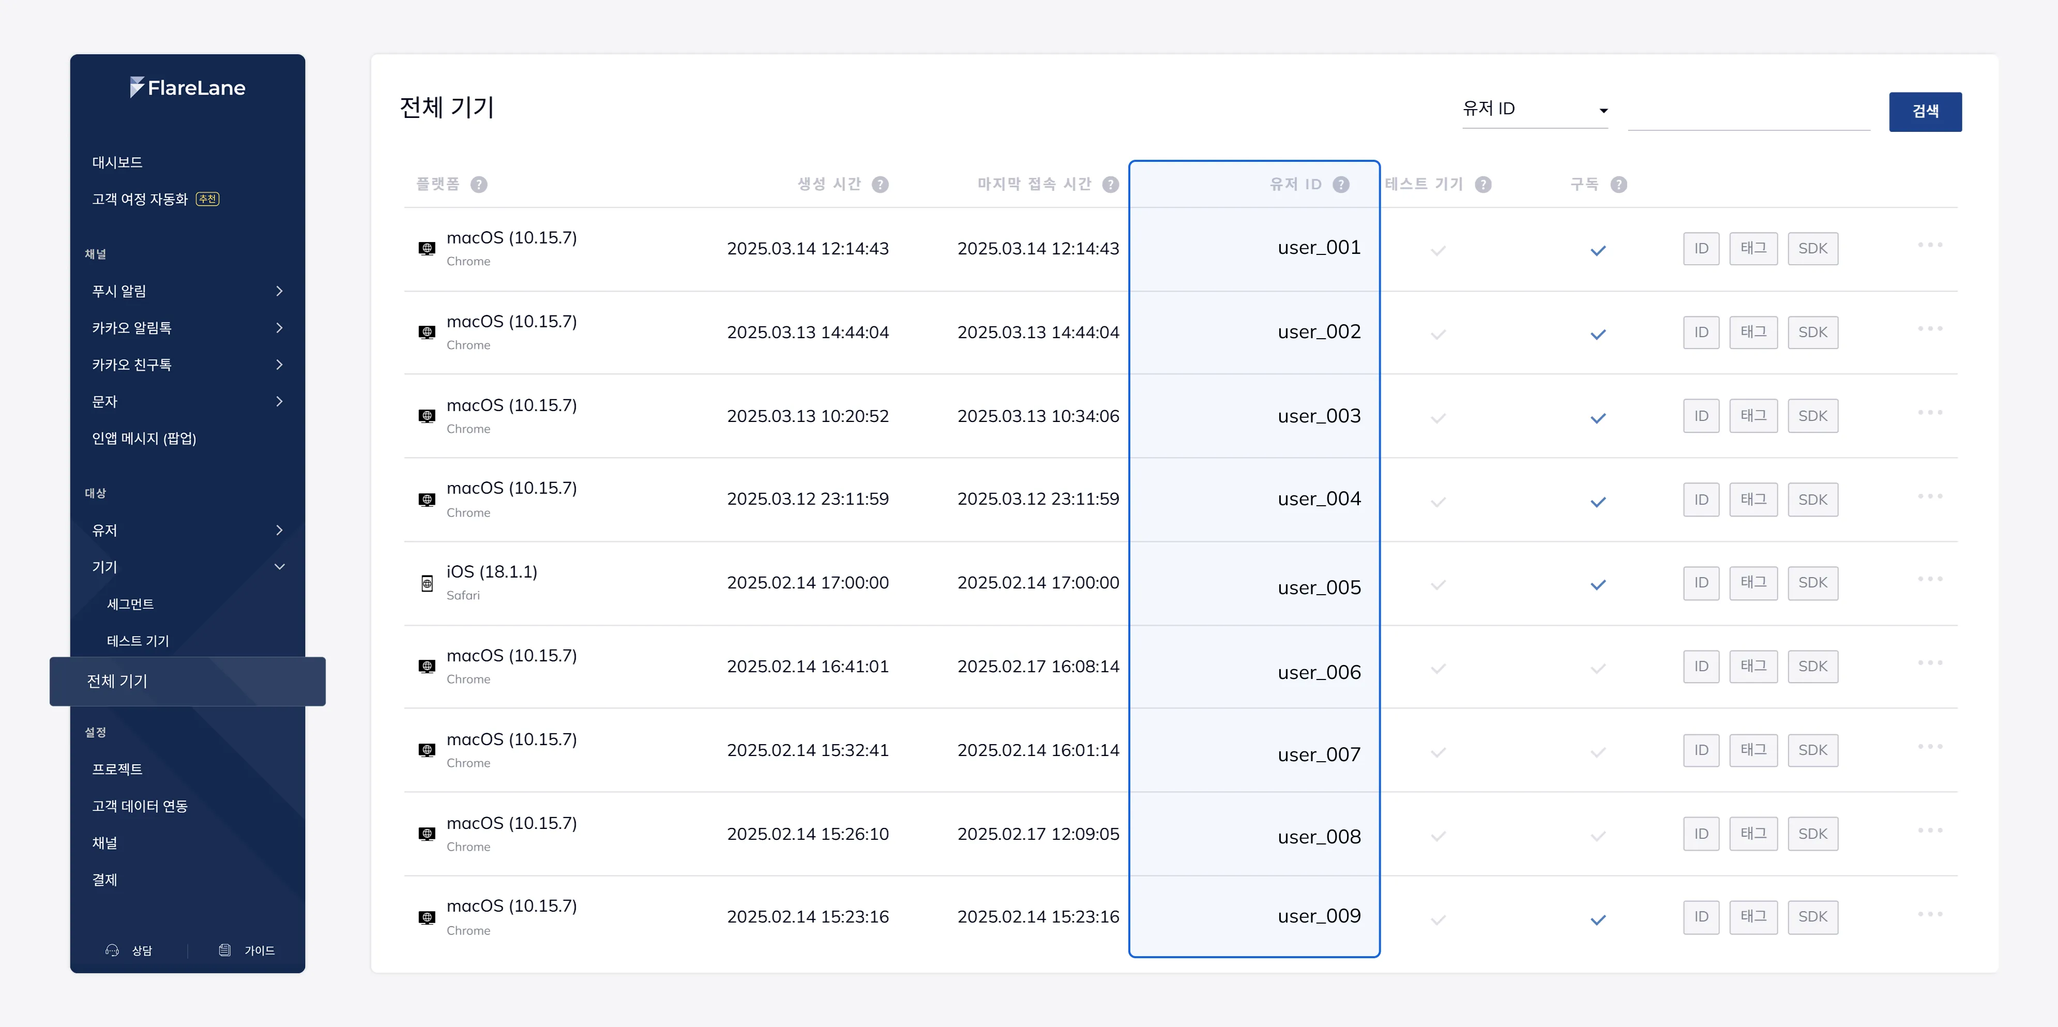Screen dimensions: 2058x1027
Task: Select 전체 기기 in the sidebar
Action: (188, 681)
